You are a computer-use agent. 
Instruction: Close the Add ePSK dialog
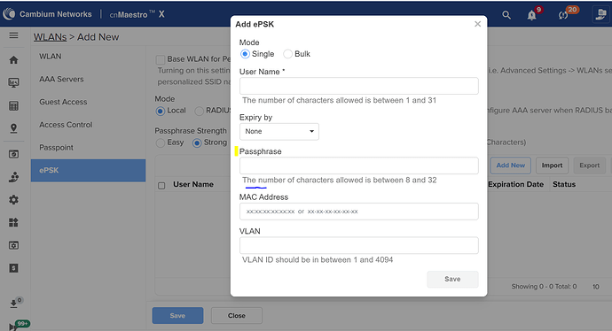pos(477,24)
